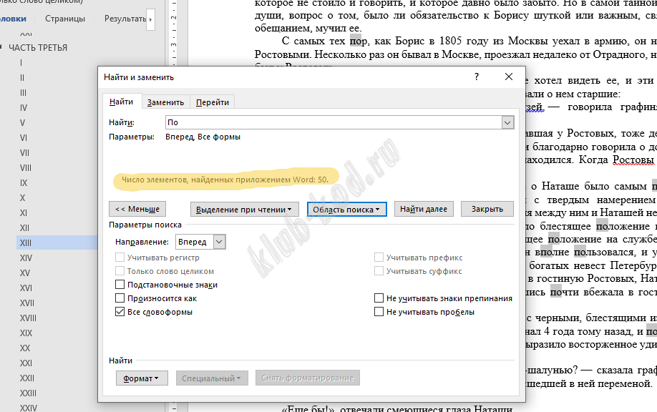
Task: Select chapter XIV in the headings list
Action: pos(26,257)
